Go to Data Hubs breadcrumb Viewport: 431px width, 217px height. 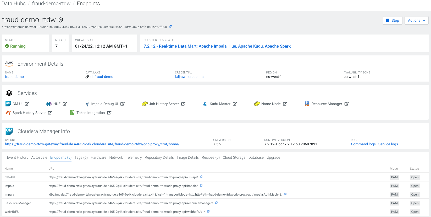(x=14, y=4)
